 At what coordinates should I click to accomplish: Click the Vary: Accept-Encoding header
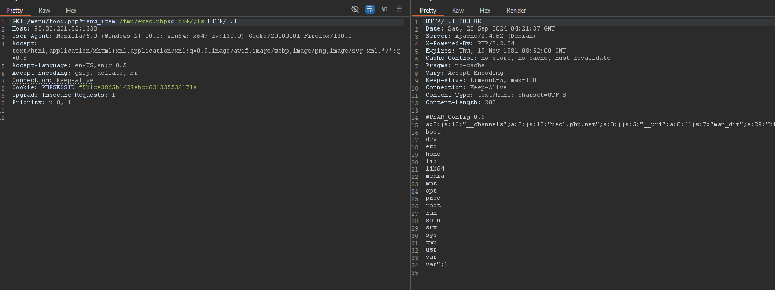click(x=464, y=73)
